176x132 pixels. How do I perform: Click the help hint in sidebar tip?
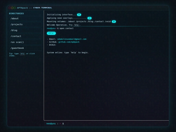[22, 54]
